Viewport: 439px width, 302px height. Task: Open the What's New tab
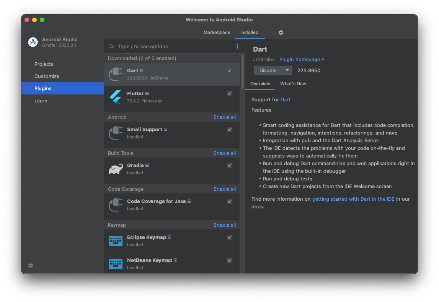(x=293, y=84)
